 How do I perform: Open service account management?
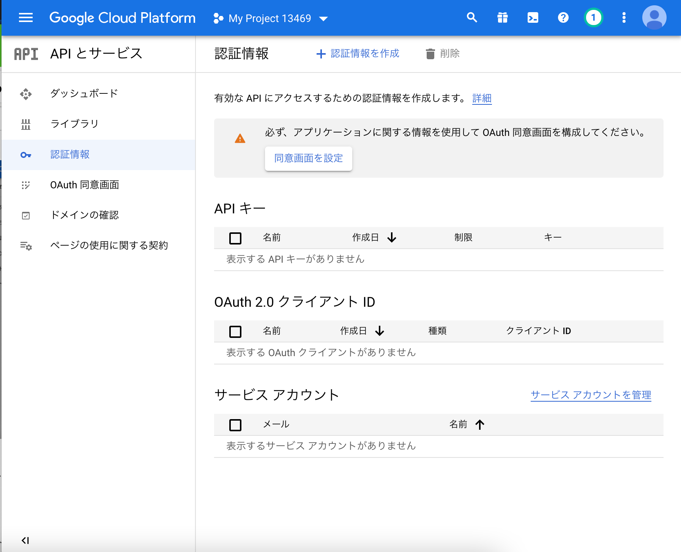(591, 395)
